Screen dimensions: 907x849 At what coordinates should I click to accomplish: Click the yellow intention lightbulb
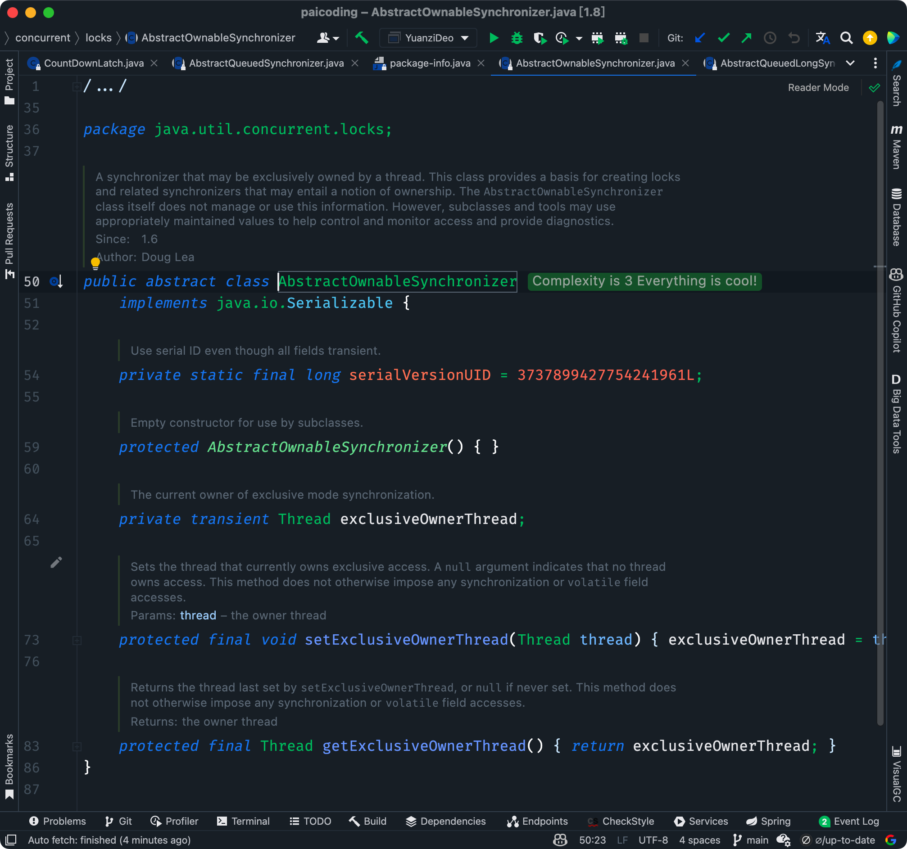[x=95, y=263]
